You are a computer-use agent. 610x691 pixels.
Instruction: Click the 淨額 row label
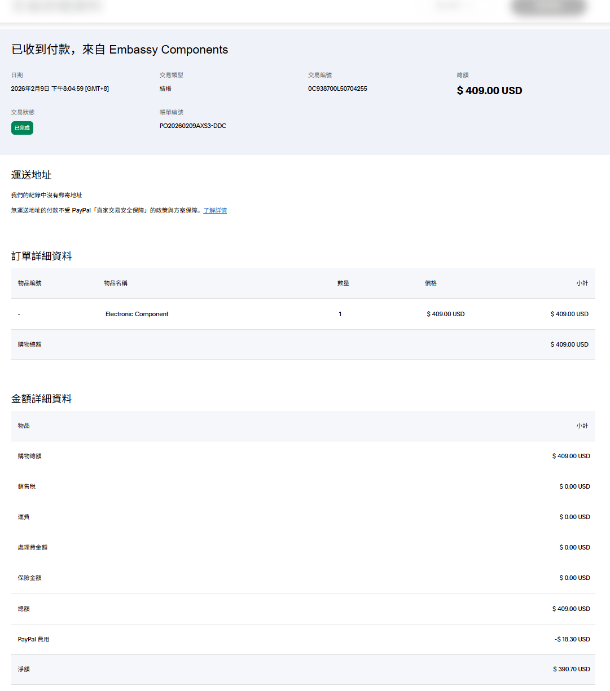tap(24, 669)
